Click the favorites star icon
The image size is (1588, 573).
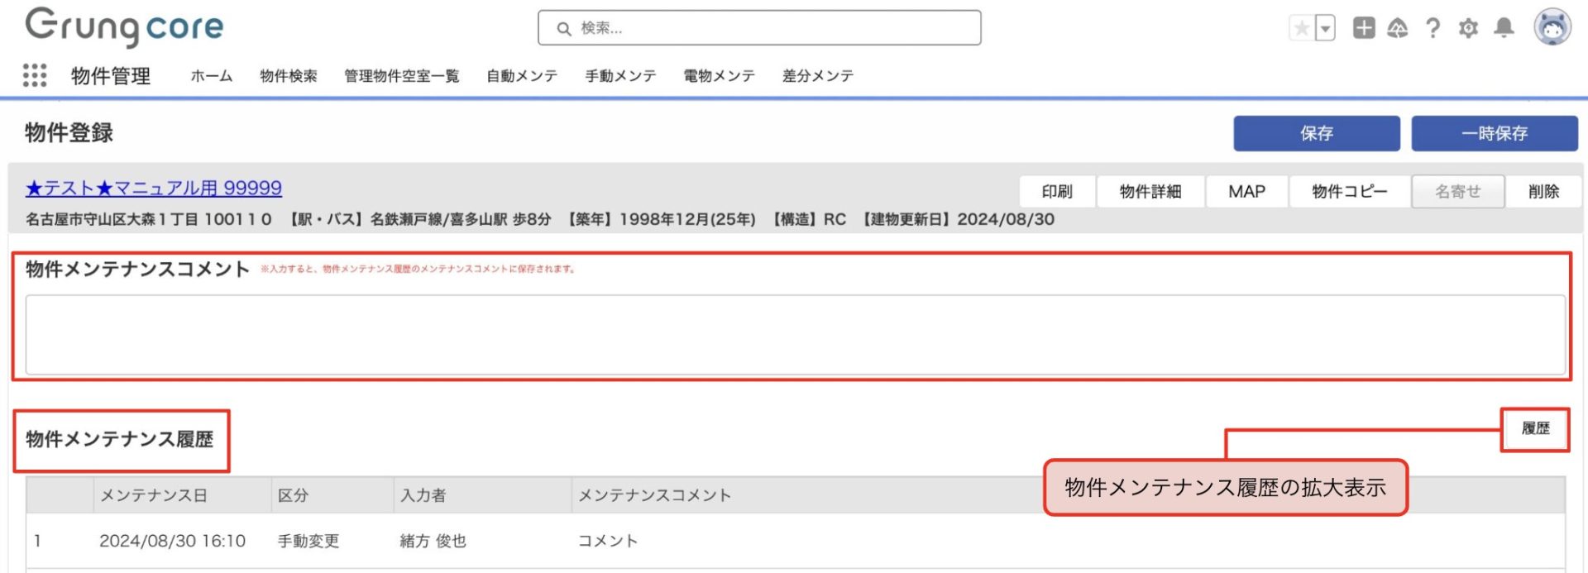click(x=1301, y=29)
